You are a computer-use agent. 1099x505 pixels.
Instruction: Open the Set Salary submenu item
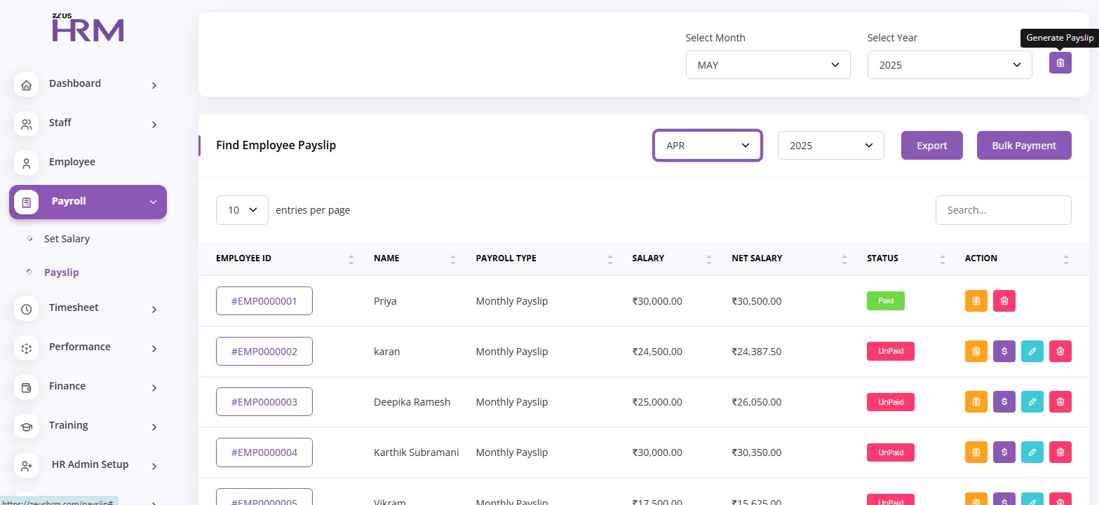(x=67, y=239)
